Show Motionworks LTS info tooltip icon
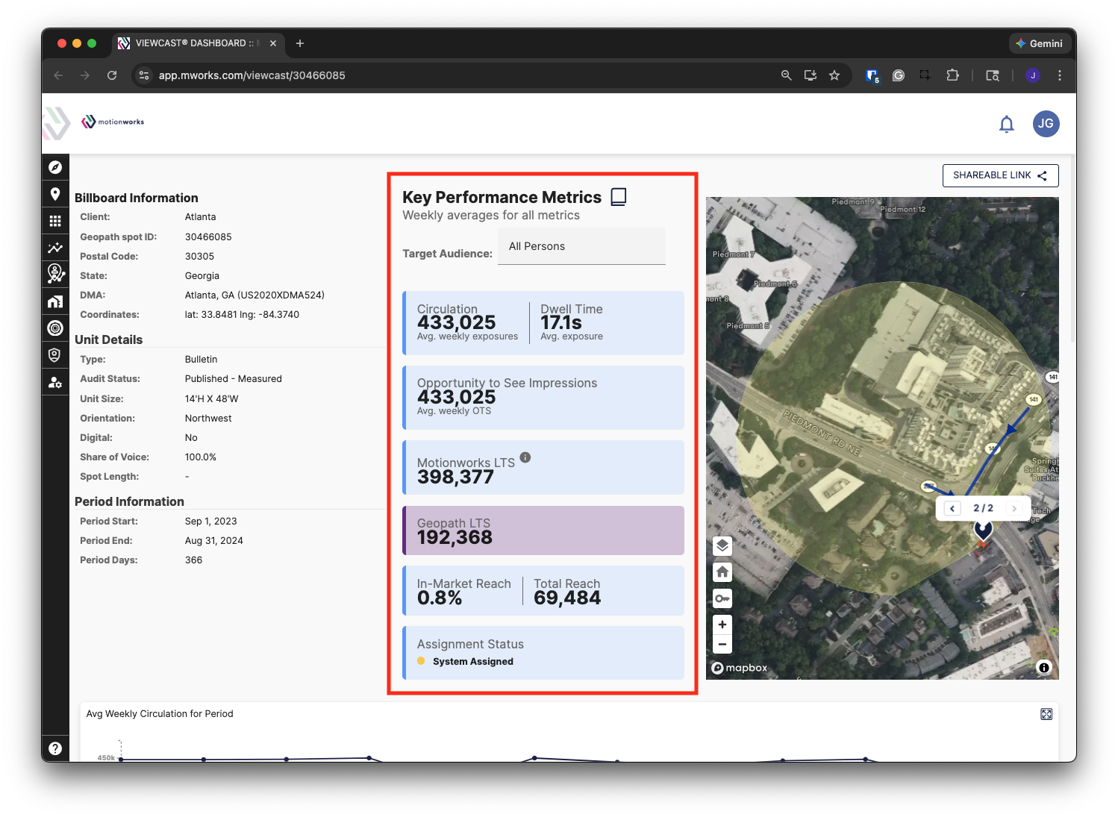Screen dimensions: 1118x817 [525, 457]
